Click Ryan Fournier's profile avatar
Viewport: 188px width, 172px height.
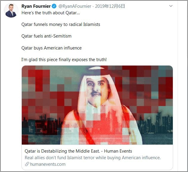click(x=11, y=11)
